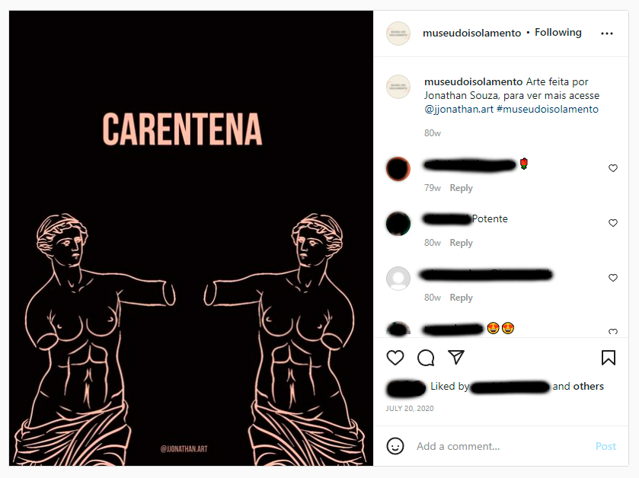Reply to the 'Potente' comment
Screen dimensions: 639x478
pyautogui.click(x=461, y=243)
